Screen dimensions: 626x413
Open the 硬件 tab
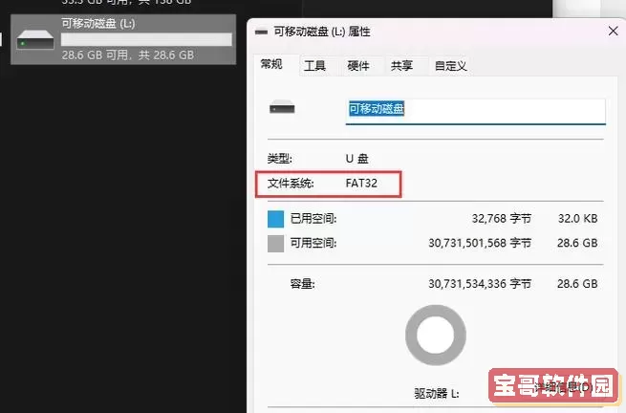click(358, 66)
